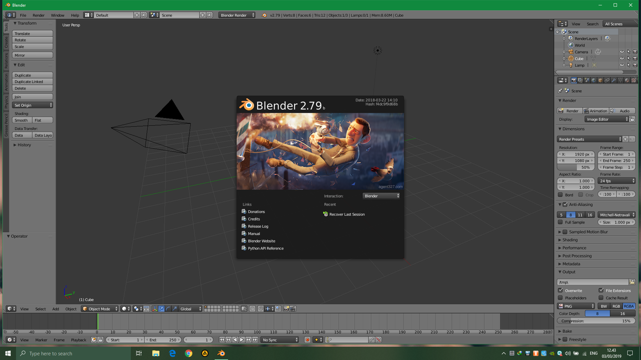The width and height of the screenshot is (641, 360).
Task: Open the Blender Render engine dropdown
Action: point(237,15)
